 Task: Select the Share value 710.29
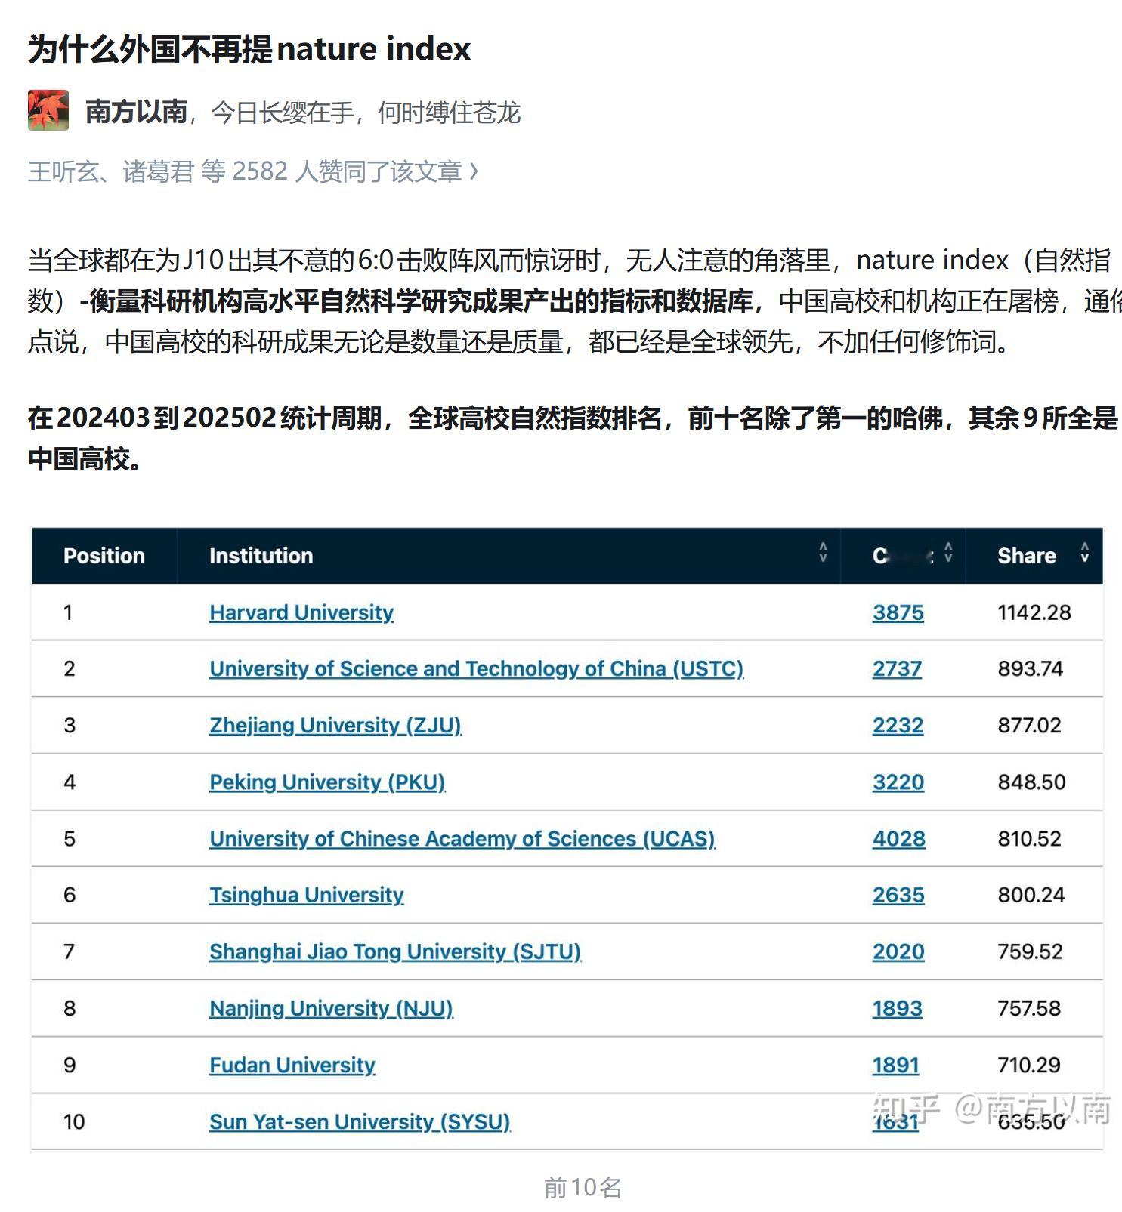click(x=1029, y=1065)
